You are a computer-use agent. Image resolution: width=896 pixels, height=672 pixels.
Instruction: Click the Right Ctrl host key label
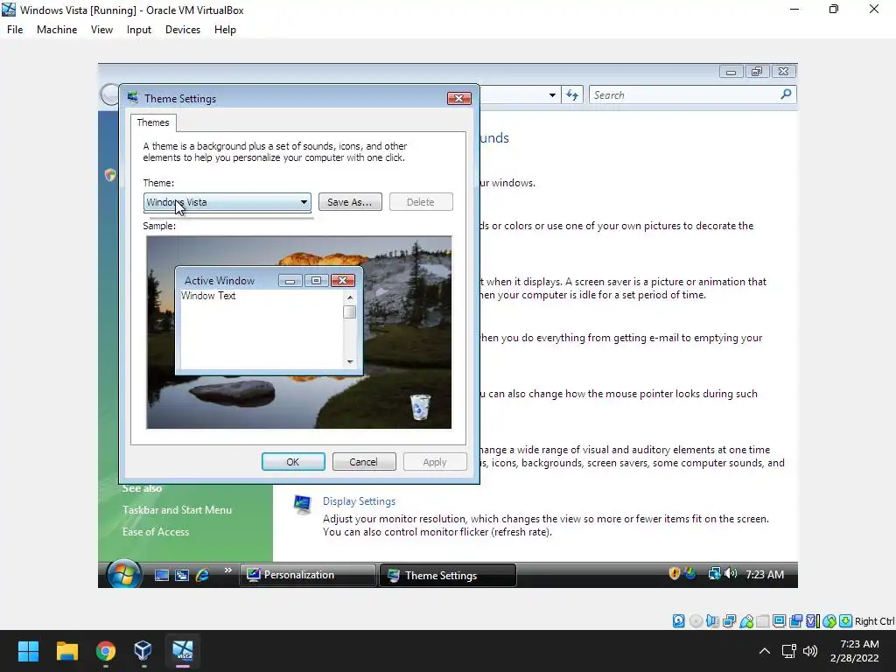click(875, 621)
